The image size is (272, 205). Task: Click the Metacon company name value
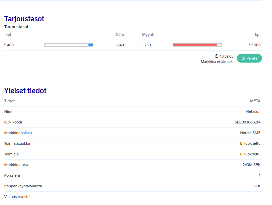click(253, 111)
